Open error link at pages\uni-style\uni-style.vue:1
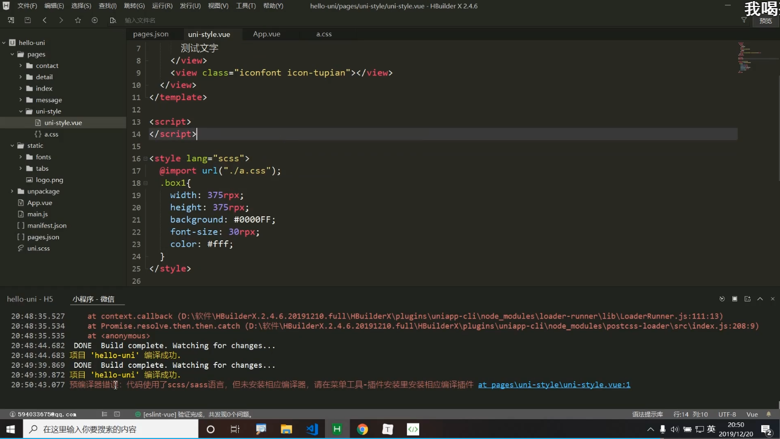780x439 pixels. (x=554, y=385)
